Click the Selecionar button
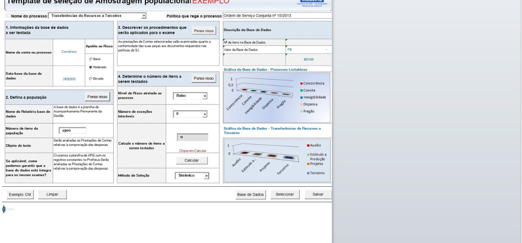522x243 pixels. pyautogui.click(x=285, y=194)
